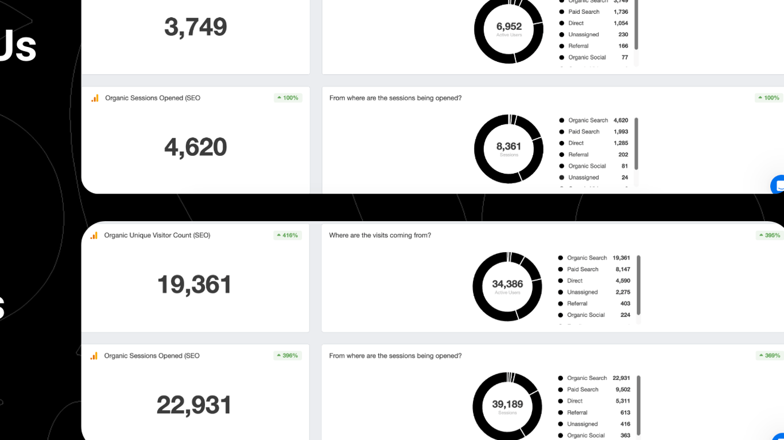Open the blue chat bubble at right edge

[778, 185]
